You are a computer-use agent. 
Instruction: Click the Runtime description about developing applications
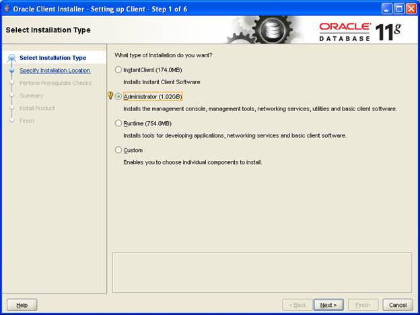(x=235, y=135)
